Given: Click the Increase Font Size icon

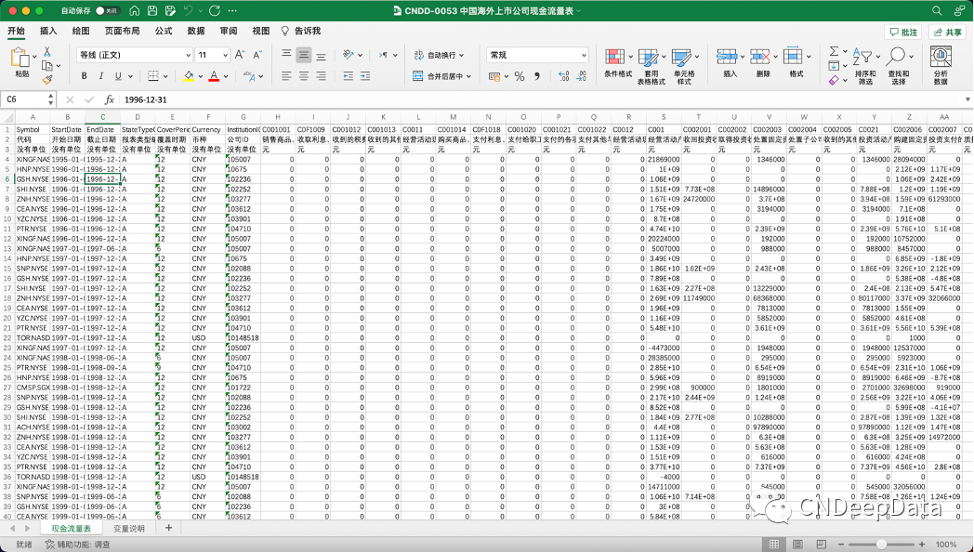Looking at the screenshot, I should click(x=240, y=55).
